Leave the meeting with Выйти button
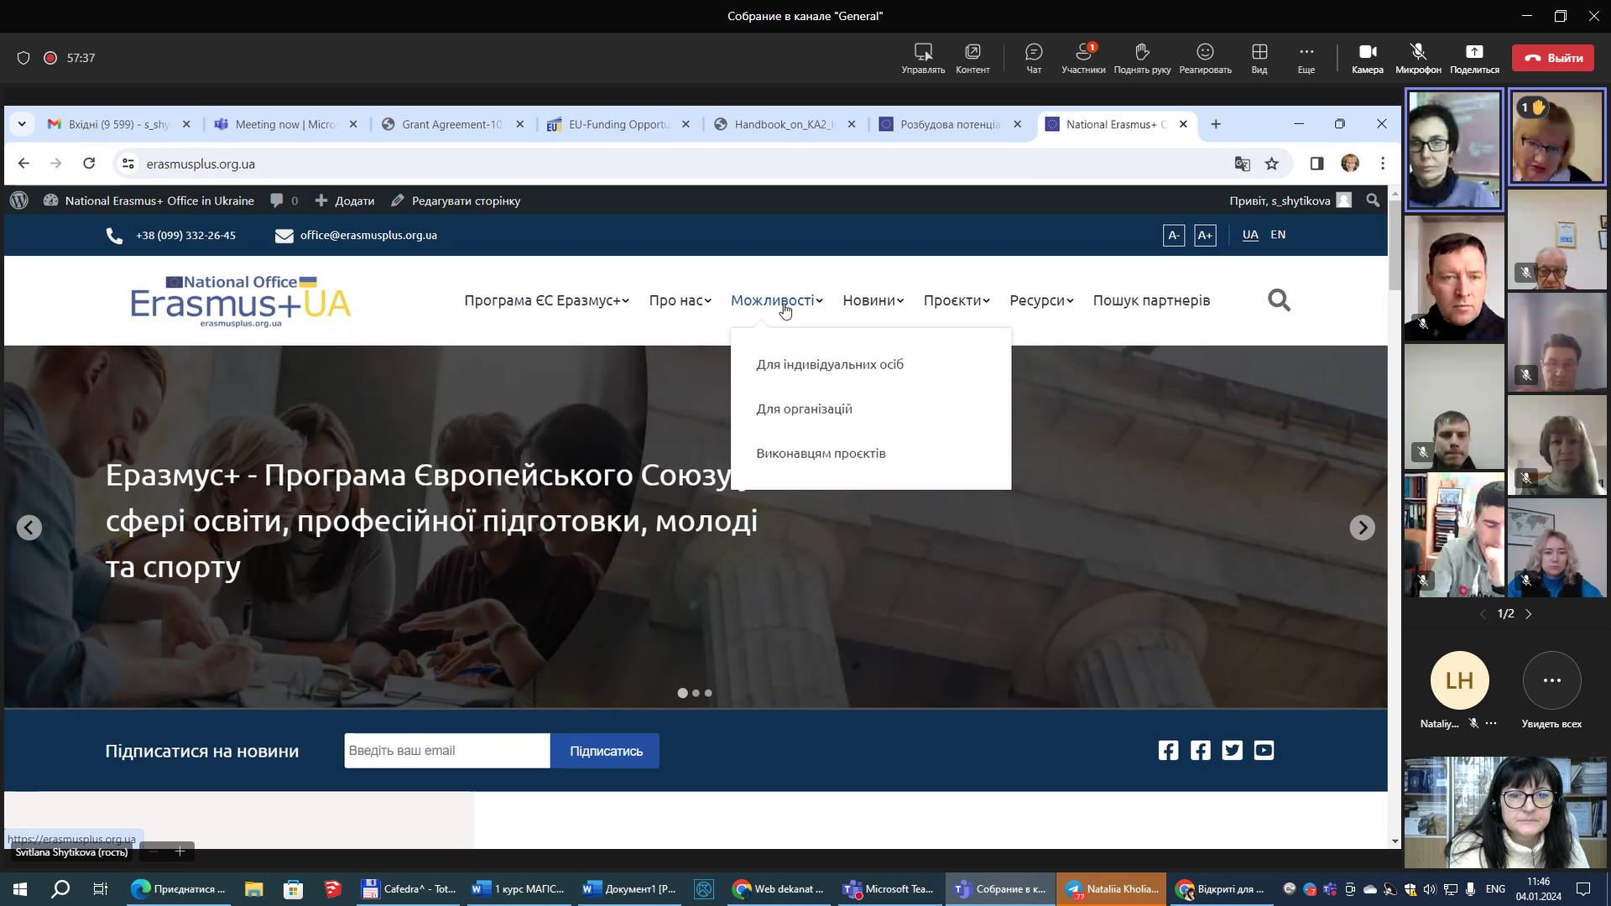The height and width of the screenshot is (906, 1611). (1553, 58)
